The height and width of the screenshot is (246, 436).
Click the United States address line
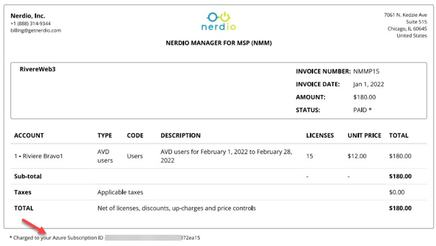(x=411, y=36)
